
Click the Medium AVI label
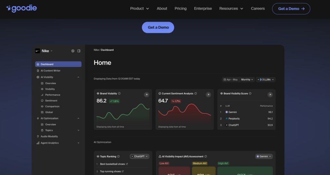(x=200, y=163)
